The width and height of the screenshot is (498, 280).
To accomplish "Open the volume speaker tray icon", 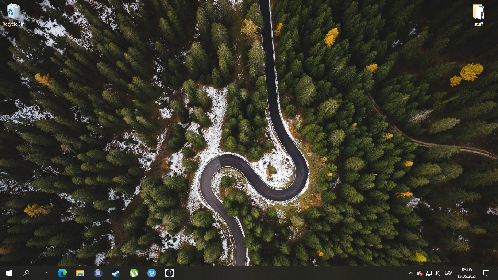I will coord(437,273).
